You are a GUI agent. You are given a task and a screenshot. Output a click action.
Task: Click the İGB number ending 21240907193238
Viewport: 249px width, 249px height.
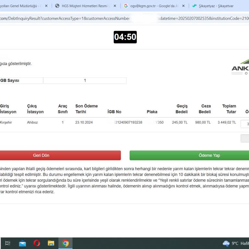[x=128, y=122]
